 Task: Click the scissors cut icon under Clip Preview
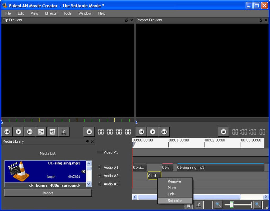(64, 132)
